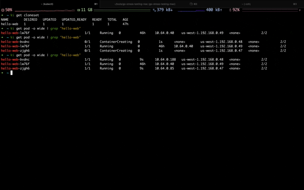304x190 pixels.
Task: Click the network throughput graph before 400 kB↑
Action: [x=191, y=10]
